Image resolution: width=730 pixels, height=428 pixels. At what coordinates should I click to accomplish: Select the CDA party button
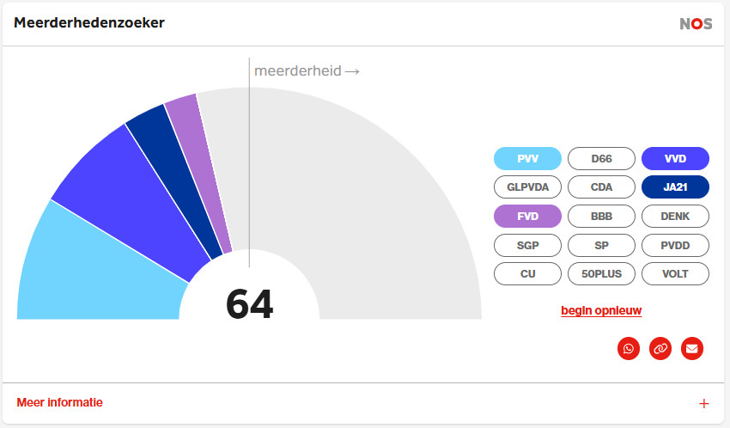coord(601,187)
